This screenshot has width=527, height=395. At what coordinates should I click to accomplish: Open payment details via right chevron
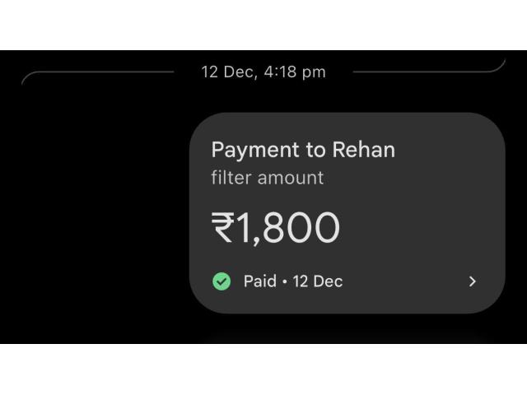[x=472, y=281]
